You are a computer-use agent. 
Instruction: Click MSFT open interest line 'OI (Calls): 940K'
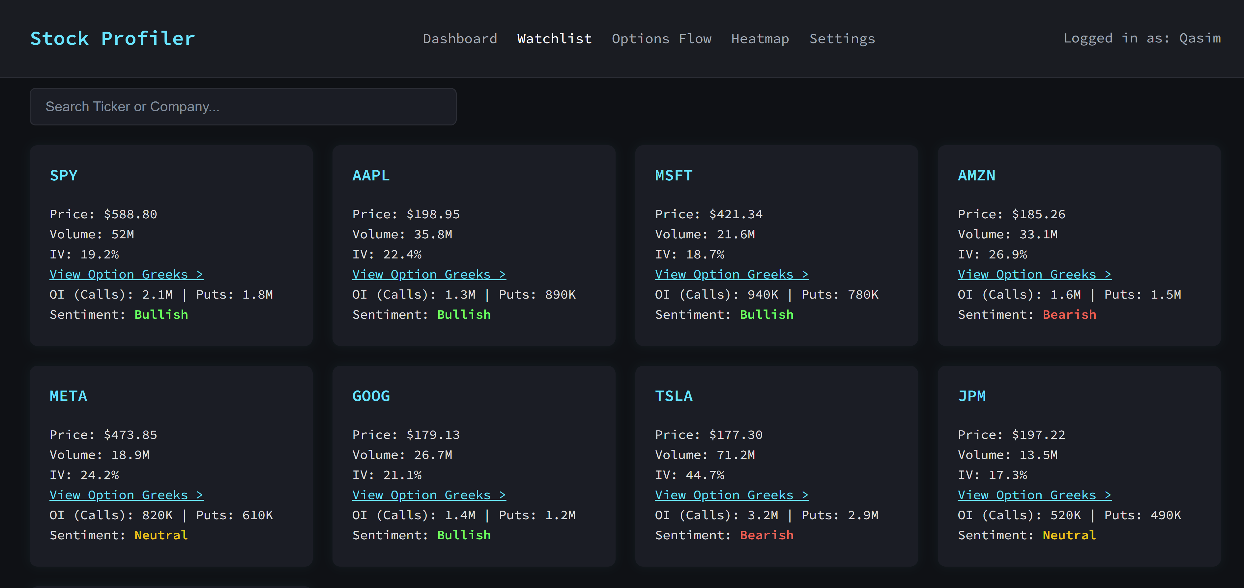[767, 295]
